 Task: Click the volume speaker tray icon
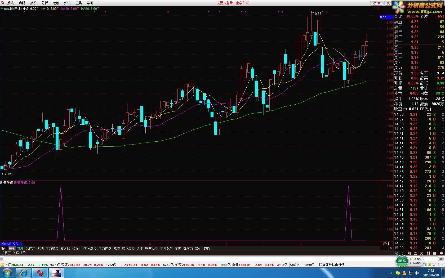[x=417, y=273]
